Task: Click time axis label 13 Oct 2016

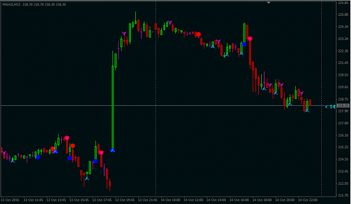Action: [x=10, y=200]
